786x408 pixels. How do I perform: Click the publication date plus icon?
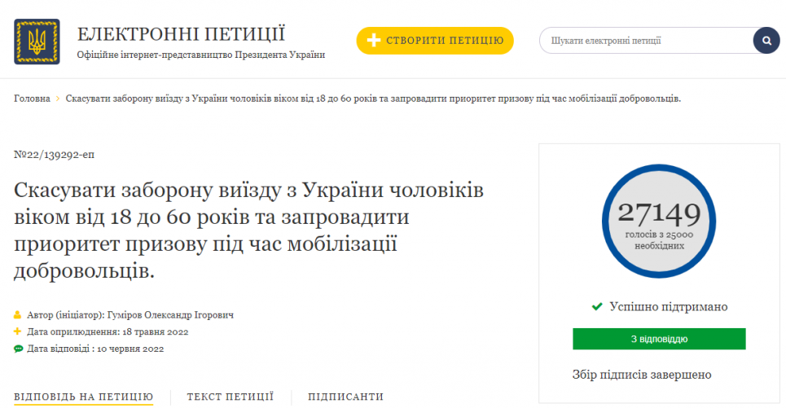(18, 331)
